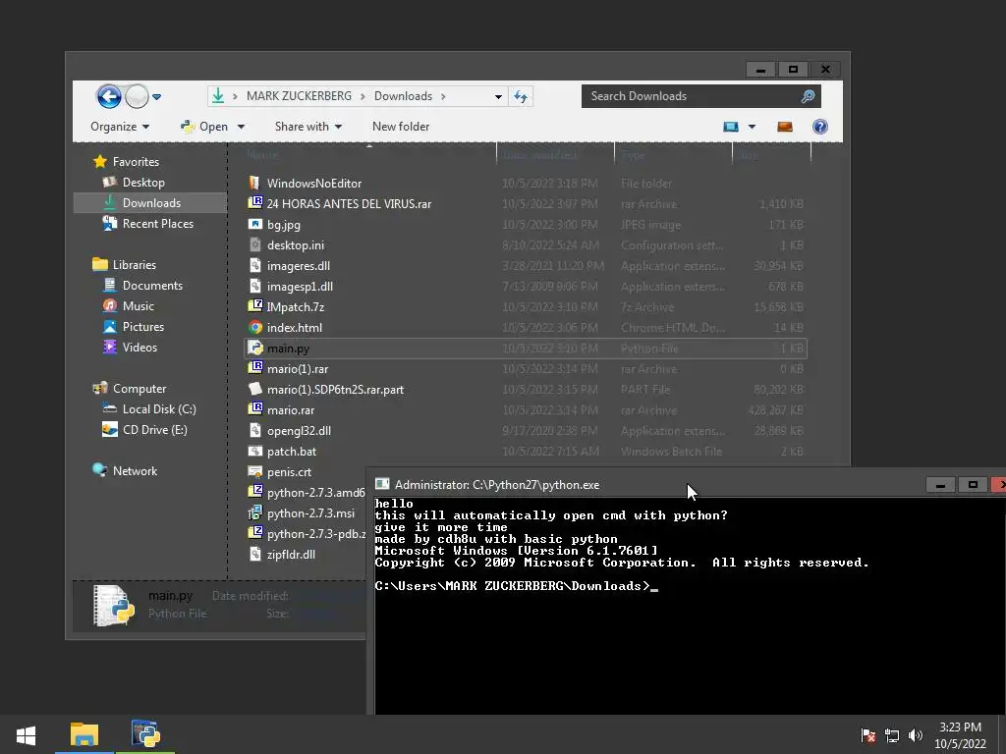Select the 24 HORAS ANTES DEL VIRUS.rar file
This screenshot has height=754, width=1006.
tap(340, 204)
